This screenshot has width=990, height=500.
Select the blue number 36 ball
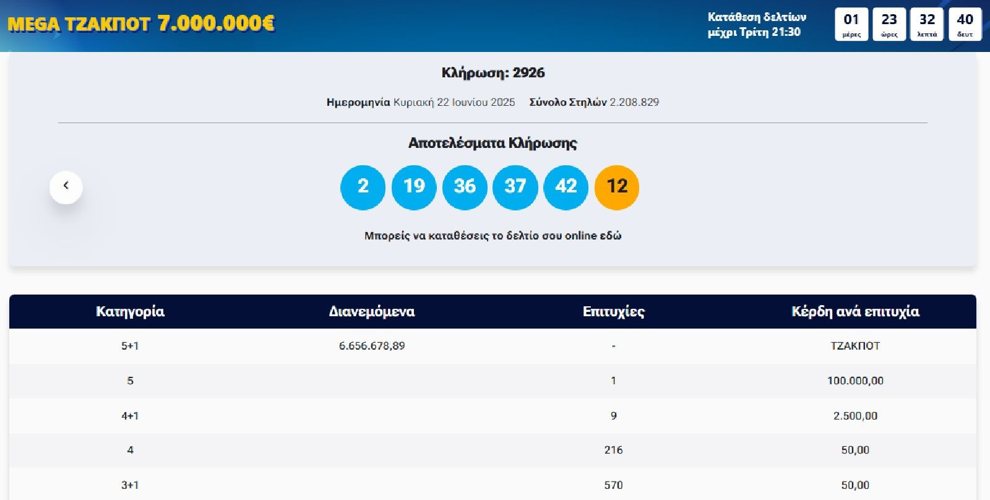click(465, 187)
